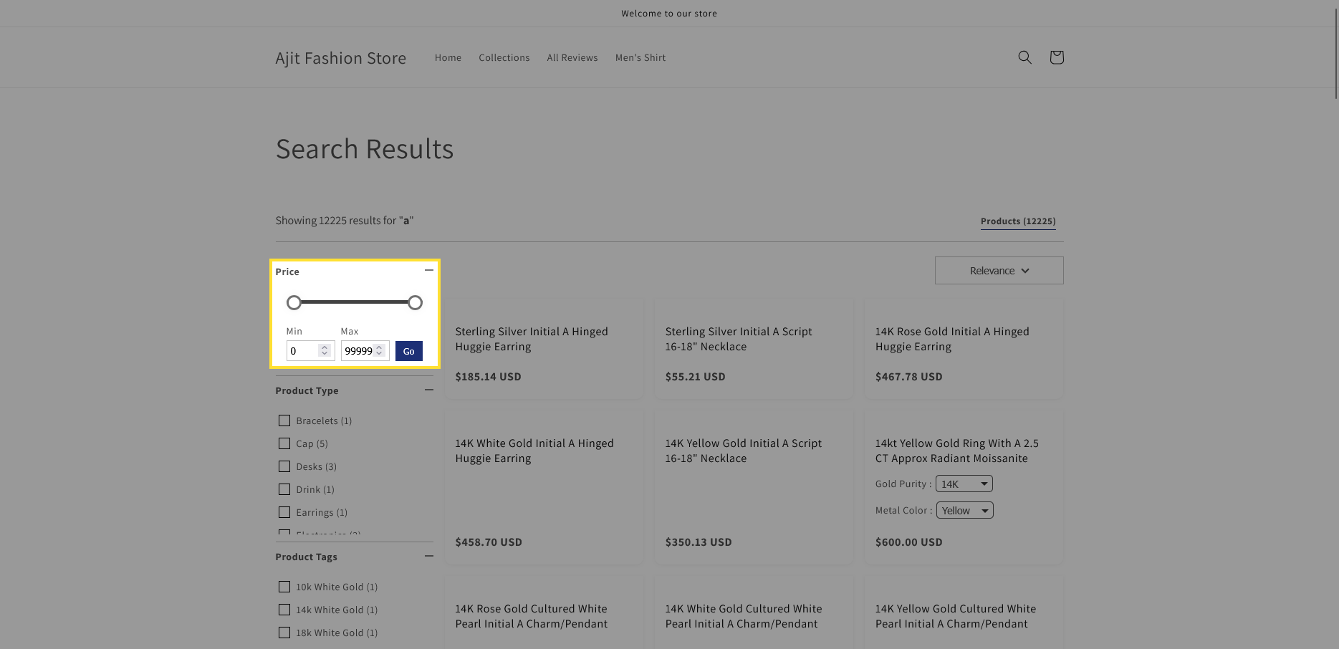Tick the 10k White Gold tag checkbox

[284, 587]
